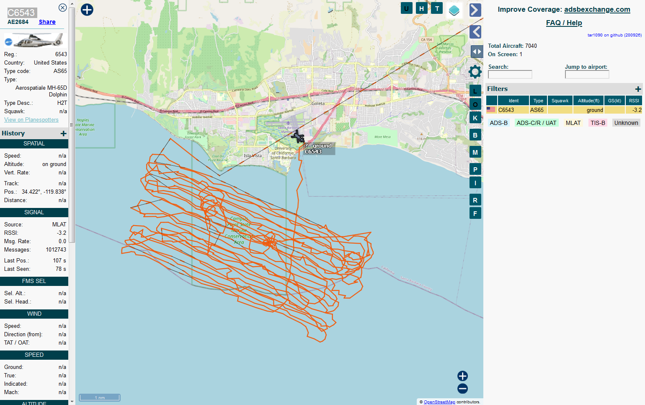Click the position value 34.422°, -119.838°
Image resolution: width=645 pixels, height=405 pixels.
click(x=44, y=192)
